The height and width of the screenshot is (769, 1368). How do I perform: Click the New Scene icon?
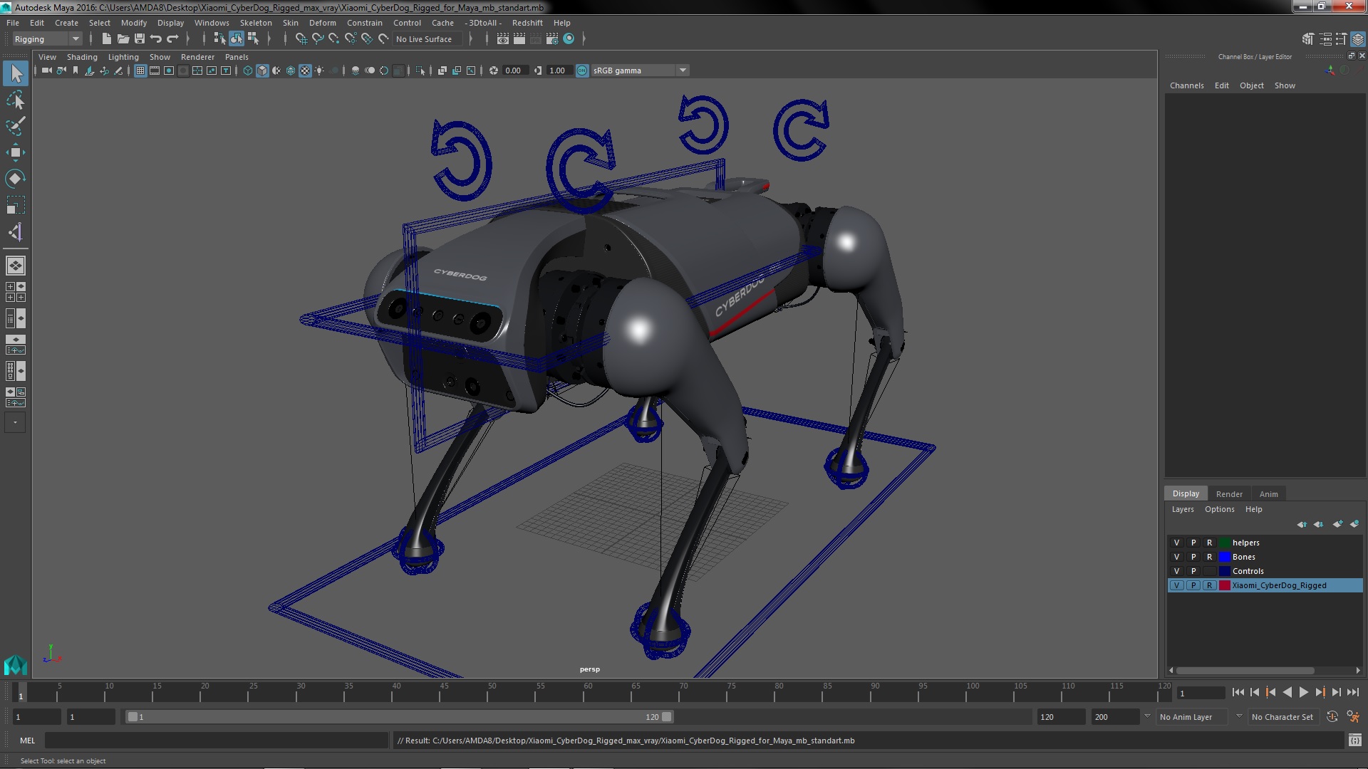tap(107, 39)
